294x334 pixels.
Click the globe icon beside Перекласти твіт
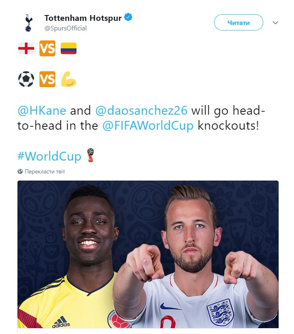click(x=20, y=171)
